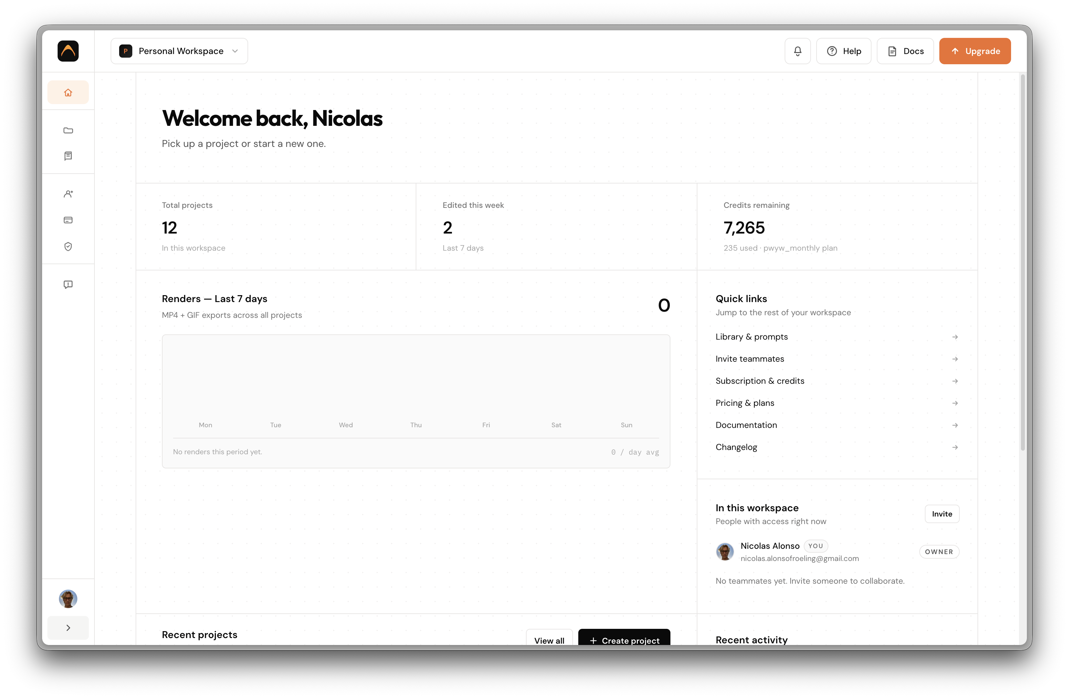Open Subscription & credits quick link

coord(837,381)
